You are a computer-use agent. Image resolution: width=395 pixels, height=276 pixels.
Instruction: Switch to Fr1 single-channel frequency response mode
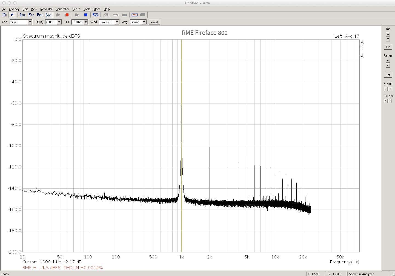[x=40, y=15]
